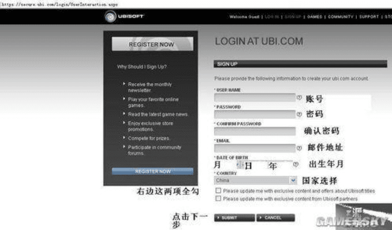Image resolution: width=392 pixels, height=230 pixels.
Task: Click the blue REGISTER NOW button
Action: pyautogui.click(x=153, y=171)
